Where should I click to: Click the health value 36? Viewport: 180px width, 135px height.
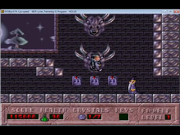pyautogui.click(x=57, y=117)
